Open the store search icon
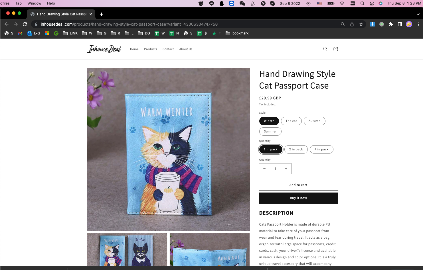This screenshot has height=270, width=423. (325, 49)
